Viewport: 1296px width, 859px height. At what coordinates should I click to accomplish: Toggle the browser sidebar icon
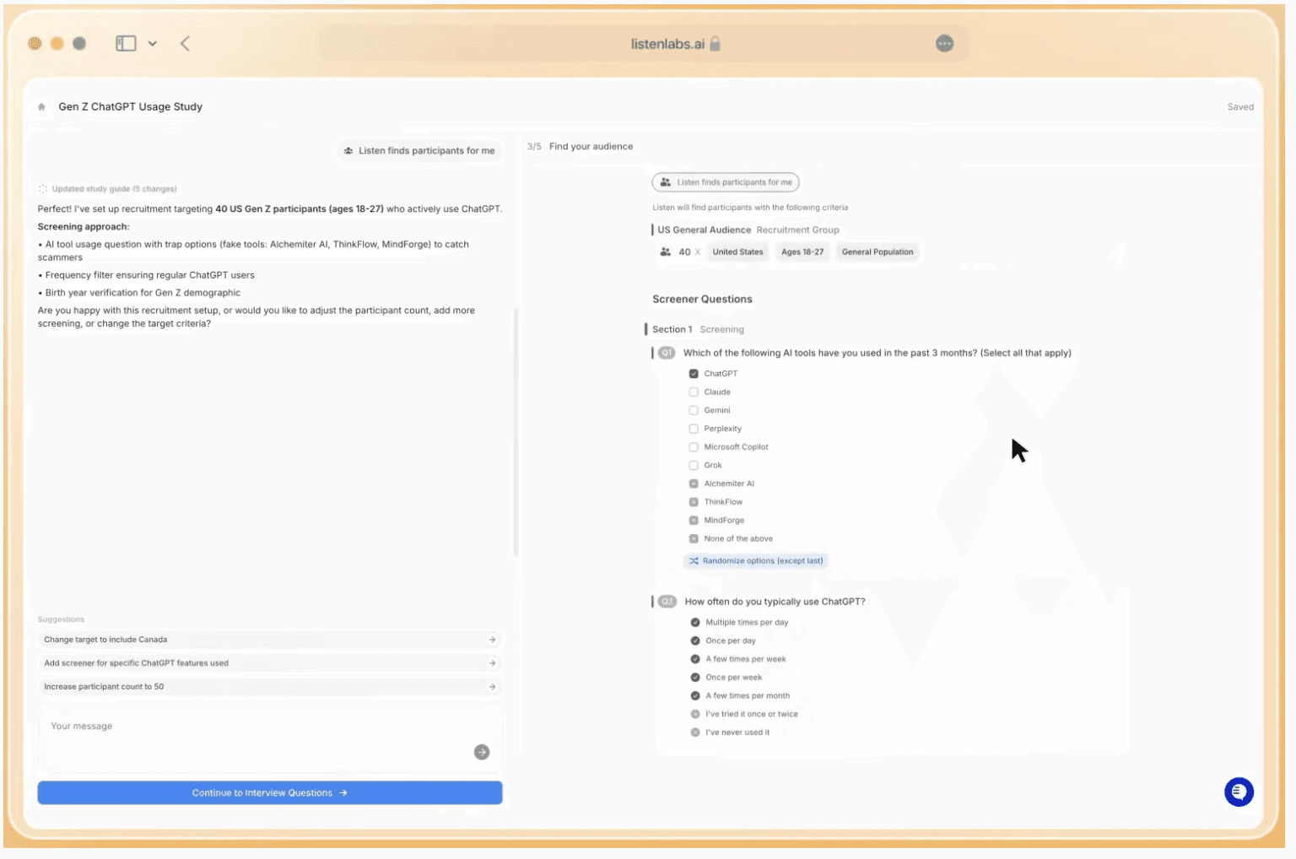[126, 43]
